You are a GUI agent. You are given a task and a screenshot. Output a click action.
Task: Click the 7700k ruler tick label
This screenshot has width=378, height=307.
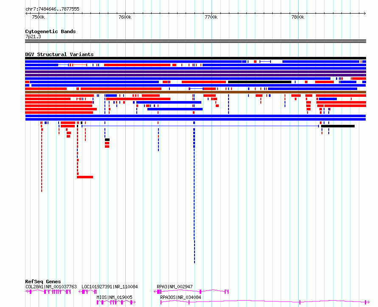click(x=211, y=17)
